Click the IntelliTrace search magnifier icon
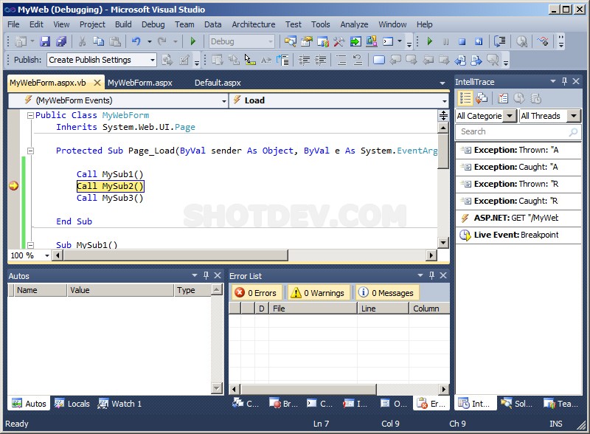 pos(573,132)
